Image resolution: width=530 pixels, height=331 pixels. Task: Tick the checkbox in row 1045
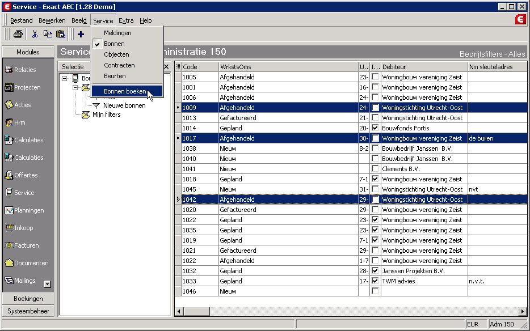pos(375,189)
